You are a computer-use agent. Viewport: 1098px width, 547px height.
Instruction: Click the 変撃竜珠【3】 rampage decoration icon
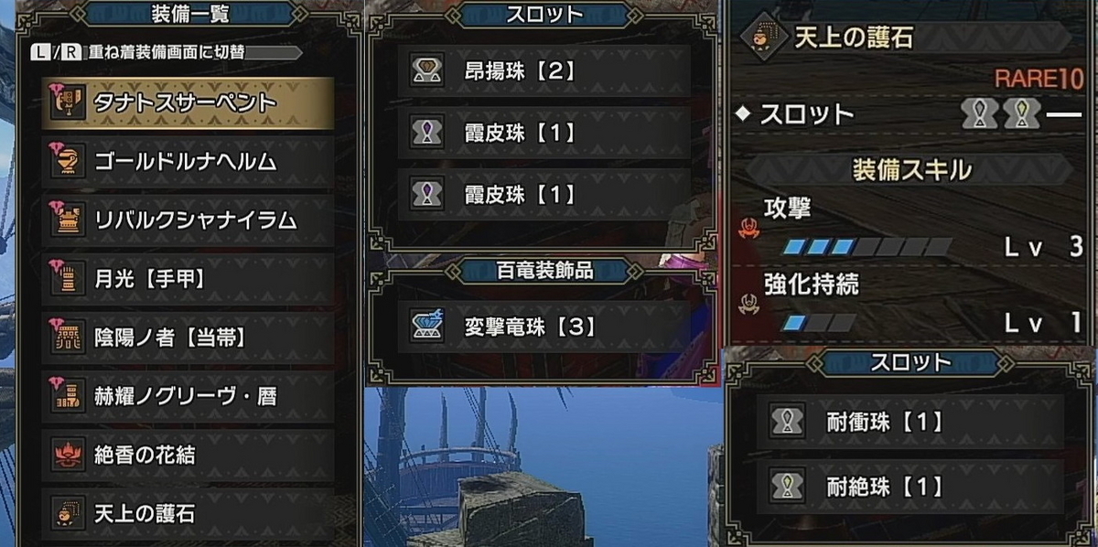click(425, 326)
